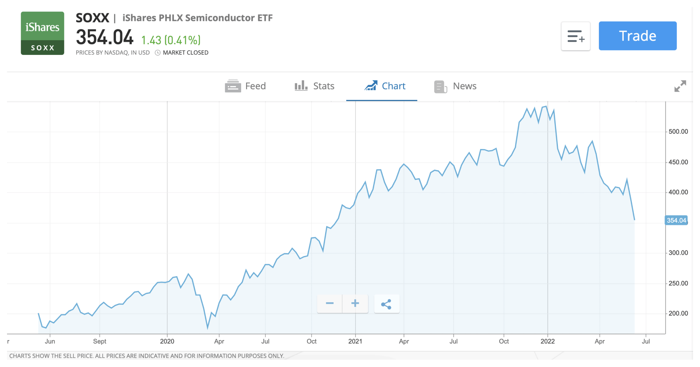Select the Chart tab
Viewport: 700px width, 367px height.
coord(385,86)
